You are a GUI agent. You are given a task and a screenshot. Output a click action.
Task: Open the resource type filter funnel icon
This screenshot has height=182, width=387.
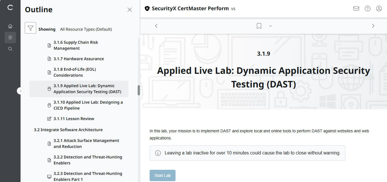point(30,28)
